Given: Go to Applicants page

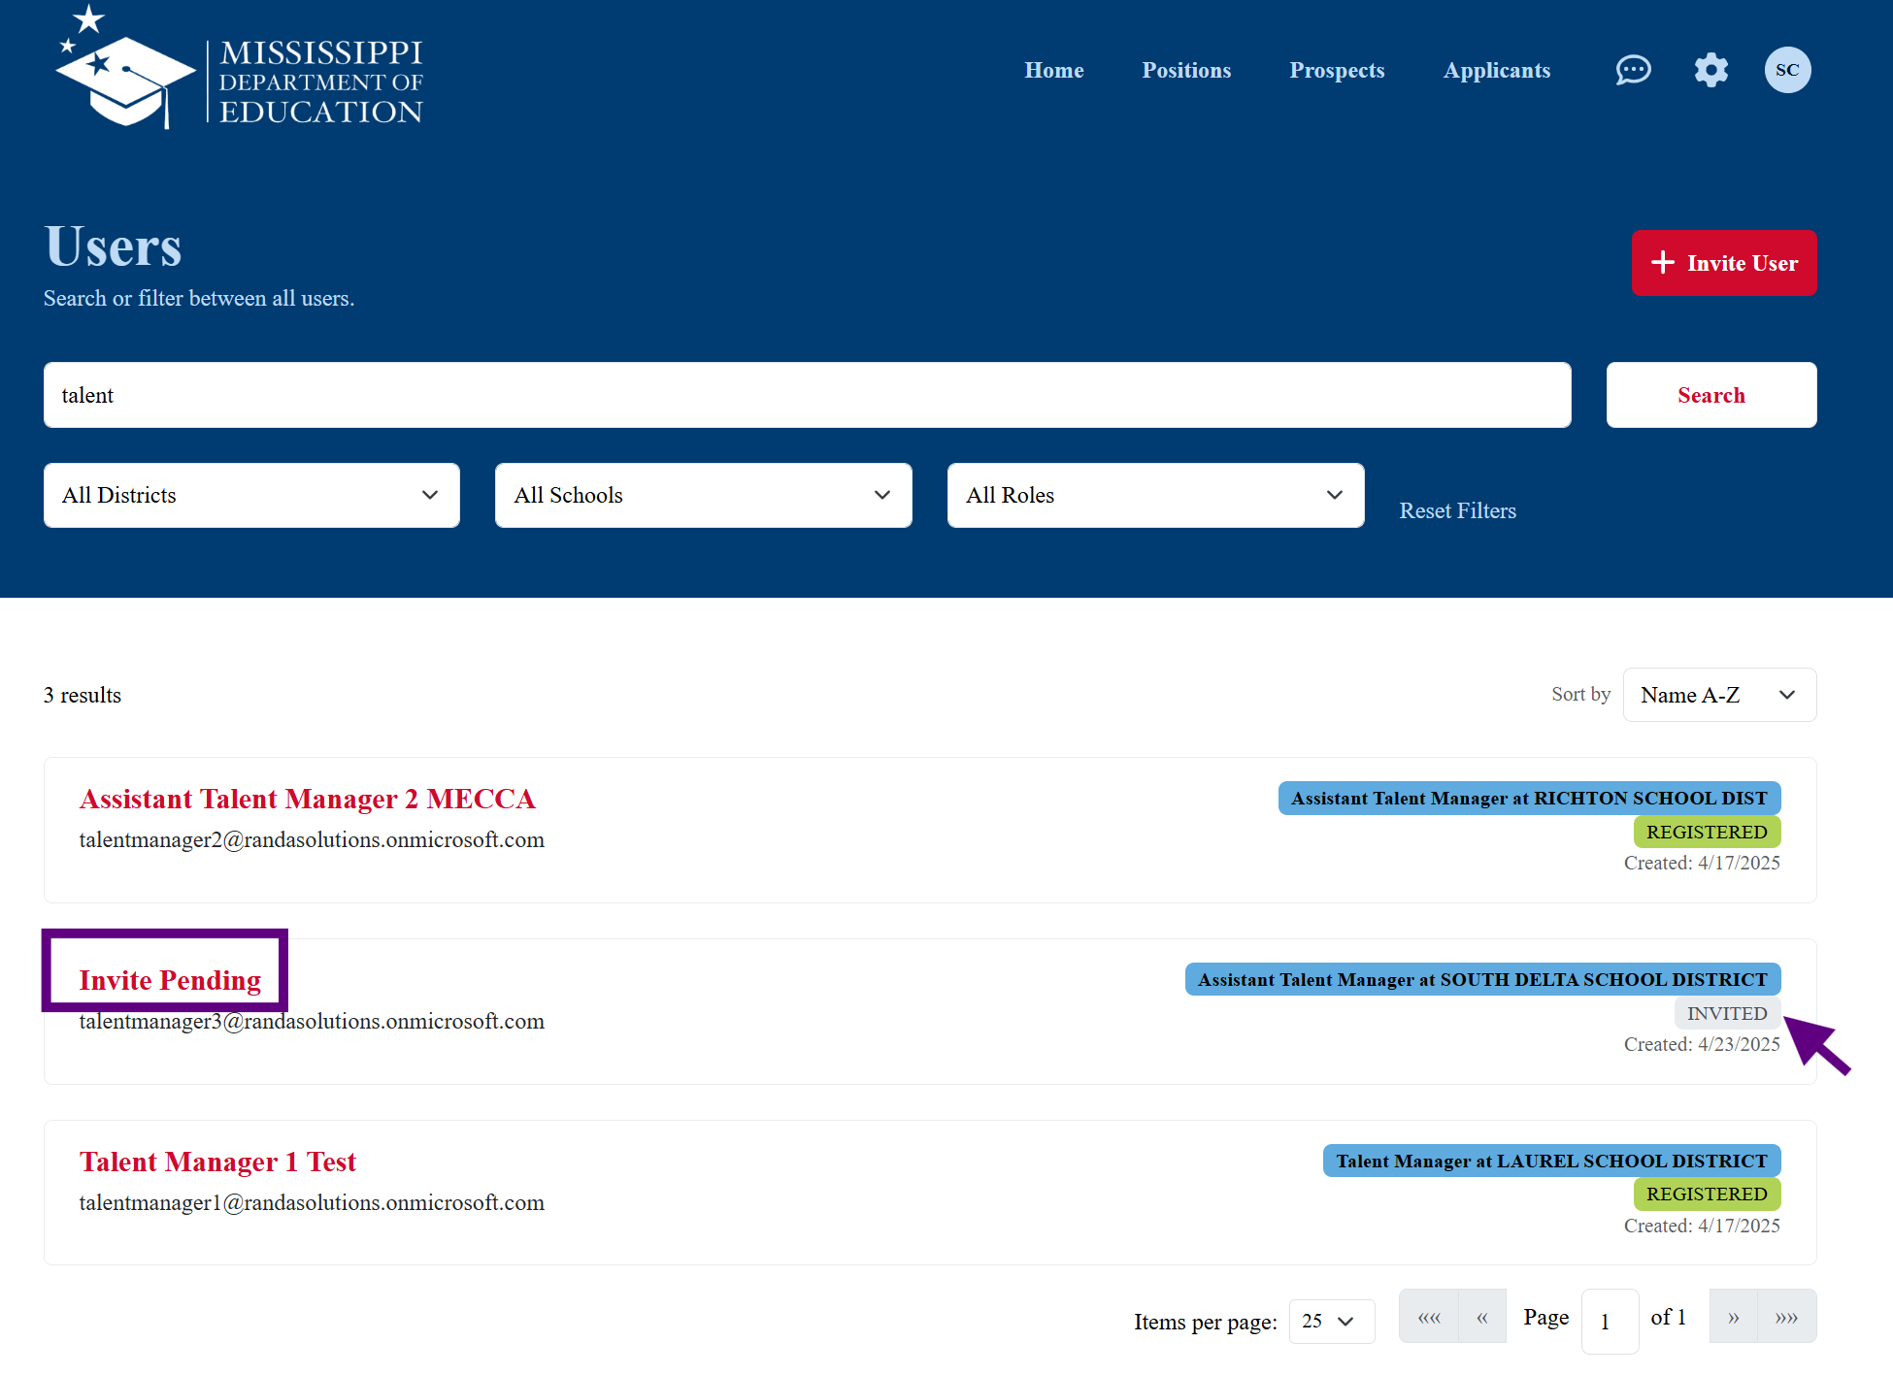Looking at the screenshot, I should click(1496, 70).
